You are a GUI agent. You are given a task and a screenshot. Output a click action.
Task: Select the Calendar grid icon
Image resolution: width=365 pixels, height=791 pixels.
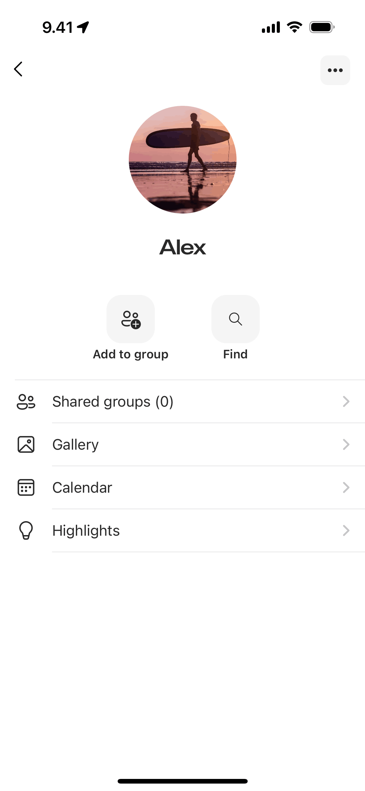click(x=26, y=487)
